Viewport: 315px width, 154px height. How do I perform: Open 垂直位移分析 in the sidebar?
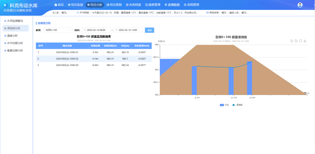16,51
